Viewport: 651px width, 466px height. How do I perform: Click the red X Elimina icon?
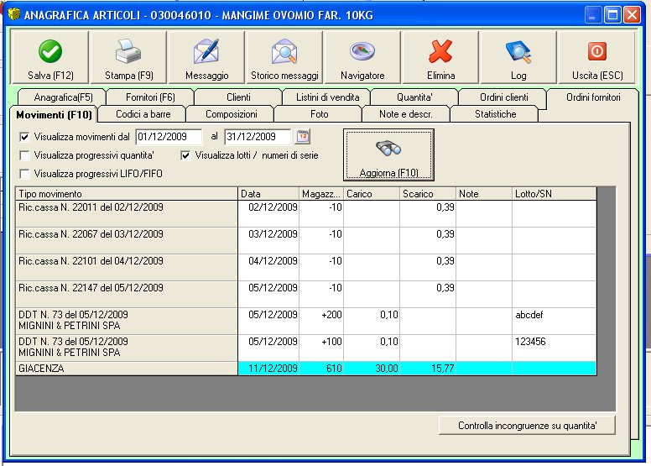pyautogui.click(x=440, y=52)
